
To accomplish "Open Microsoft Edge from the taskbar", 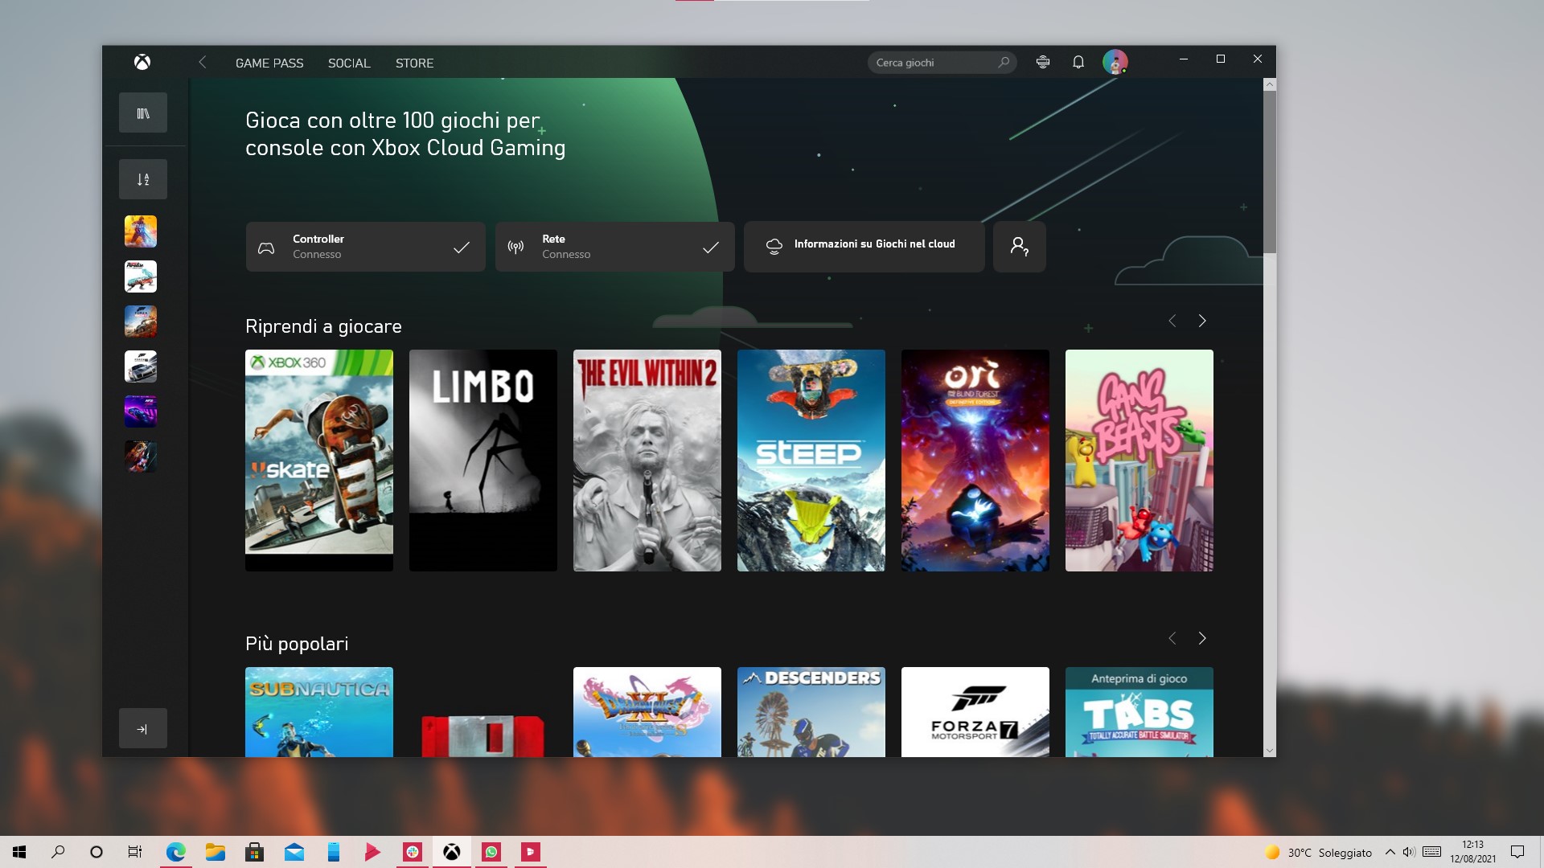I will pyautogui.click(x=175, y=852).
